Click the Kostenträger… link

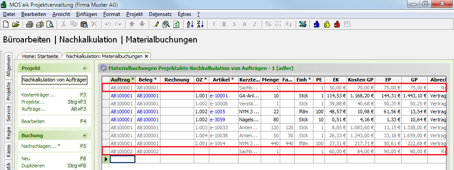(38, 95)
